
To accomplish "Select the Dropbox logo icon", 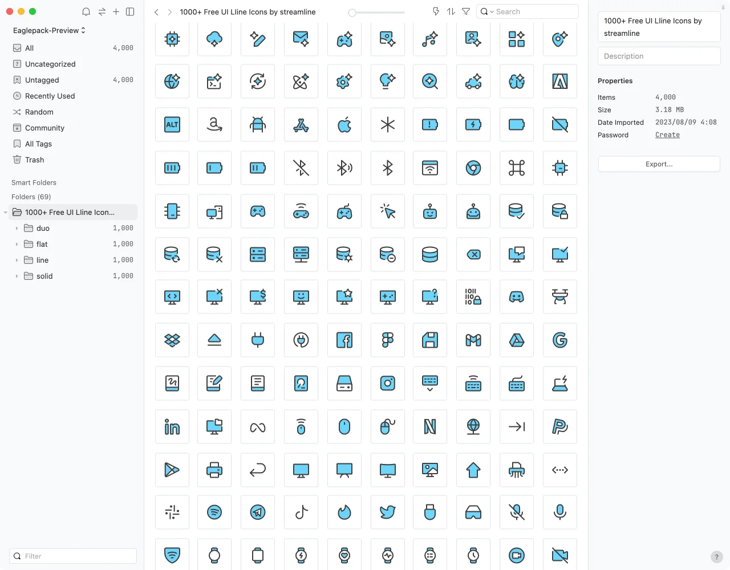I will click(x=172, y=340).
